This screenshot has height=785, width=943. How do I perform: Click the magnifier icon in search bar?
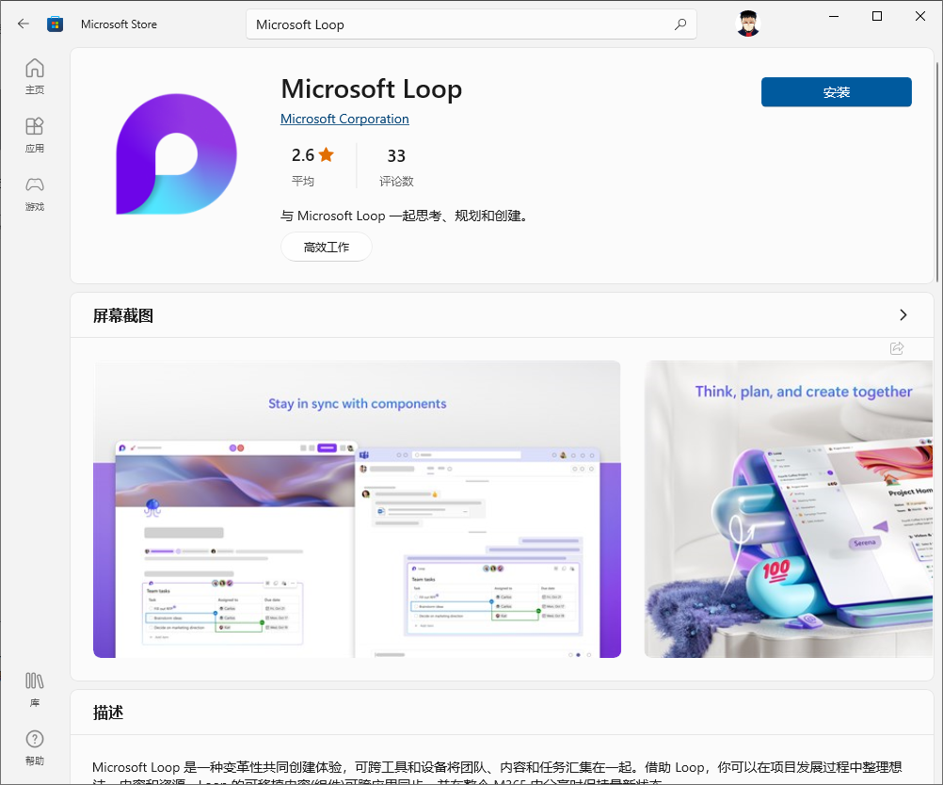point(679,24)
